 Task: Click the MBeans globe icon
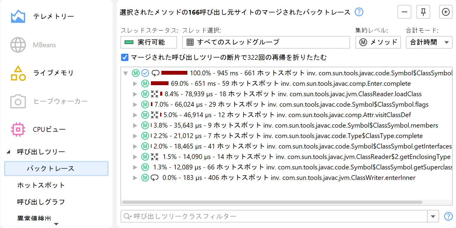pos(18,45)
